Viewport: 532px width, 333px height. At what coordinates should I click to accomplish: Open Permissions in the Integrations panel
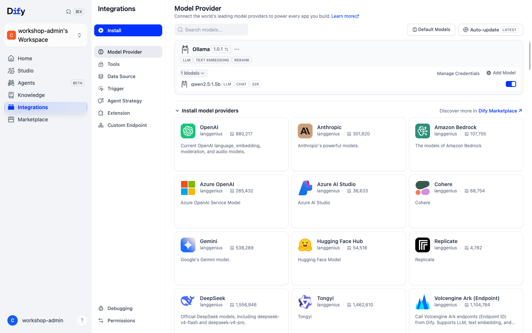(x=128, y=320)
